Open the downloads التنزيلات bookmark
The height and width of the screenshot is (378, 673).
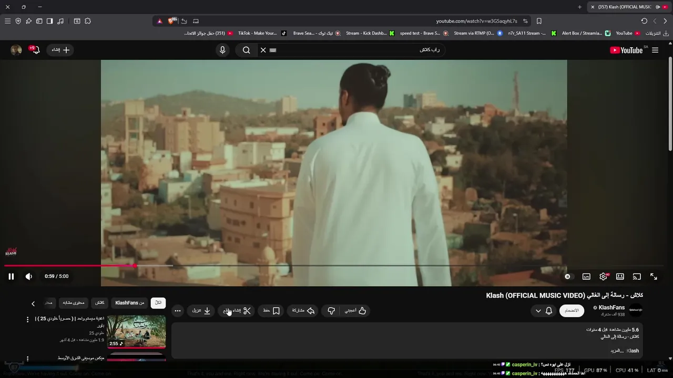[657, 33]
